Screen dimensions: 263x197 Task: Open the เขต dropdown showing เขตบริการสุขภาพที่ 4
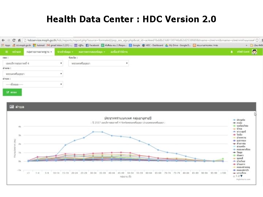[x=33, y=63]
